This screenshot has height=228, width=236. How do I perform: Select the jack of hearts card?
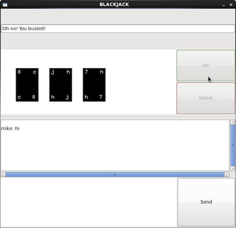pyautogui.click(x=60, y=85)
